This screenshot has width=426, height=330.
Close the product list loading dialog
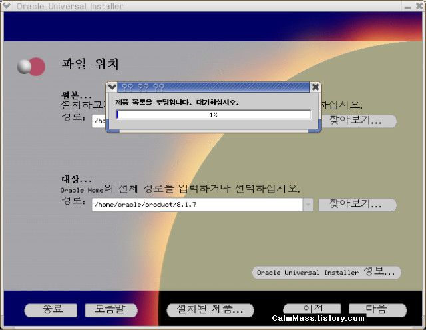coord(315,87)
